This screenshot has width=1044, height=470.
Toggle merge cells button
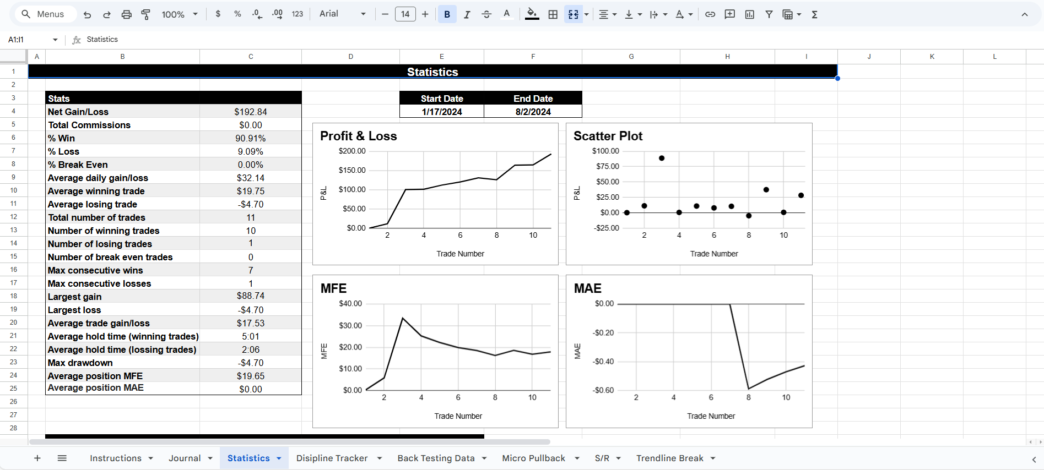coord(574,15)
